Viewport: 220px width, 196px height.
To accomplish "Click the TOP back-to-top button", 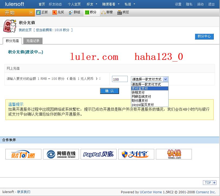I will click(x=210, y=183).
